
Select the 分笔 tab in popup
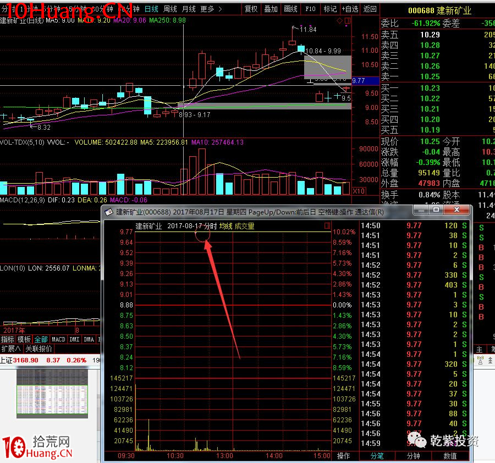377,456
